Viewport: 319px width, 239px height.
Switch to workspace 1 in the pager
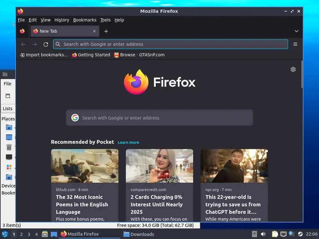(14, 234)
